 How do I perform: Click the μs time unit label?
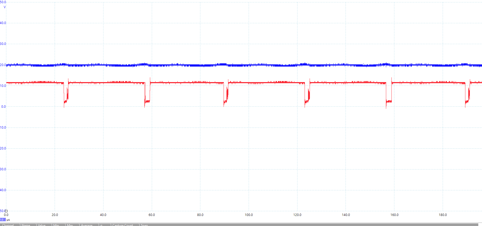(8, 220)
